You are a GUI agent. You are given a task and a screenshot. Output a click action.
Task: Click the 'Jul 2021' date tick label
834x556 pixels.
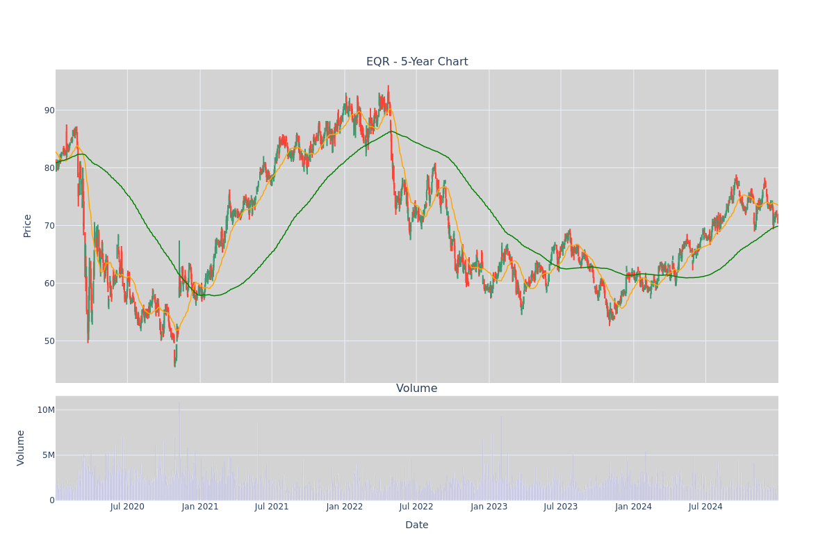tap(272, 507)
